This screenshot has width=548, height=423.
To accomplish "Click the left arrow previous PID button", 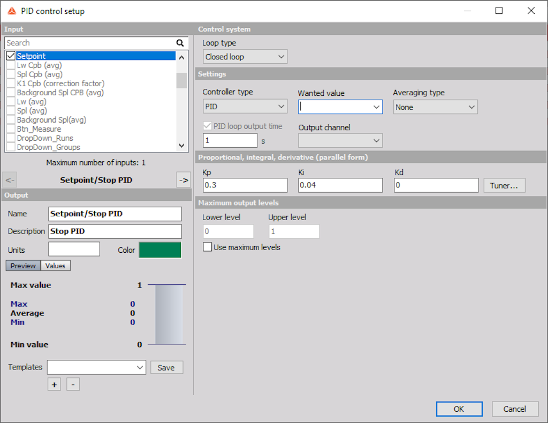I will coord(10,180).
